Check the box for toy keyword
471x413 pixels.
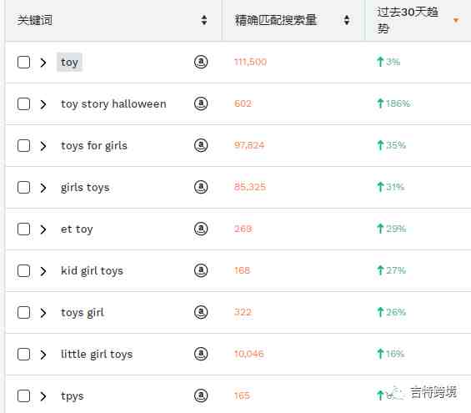tap(23, 63)
